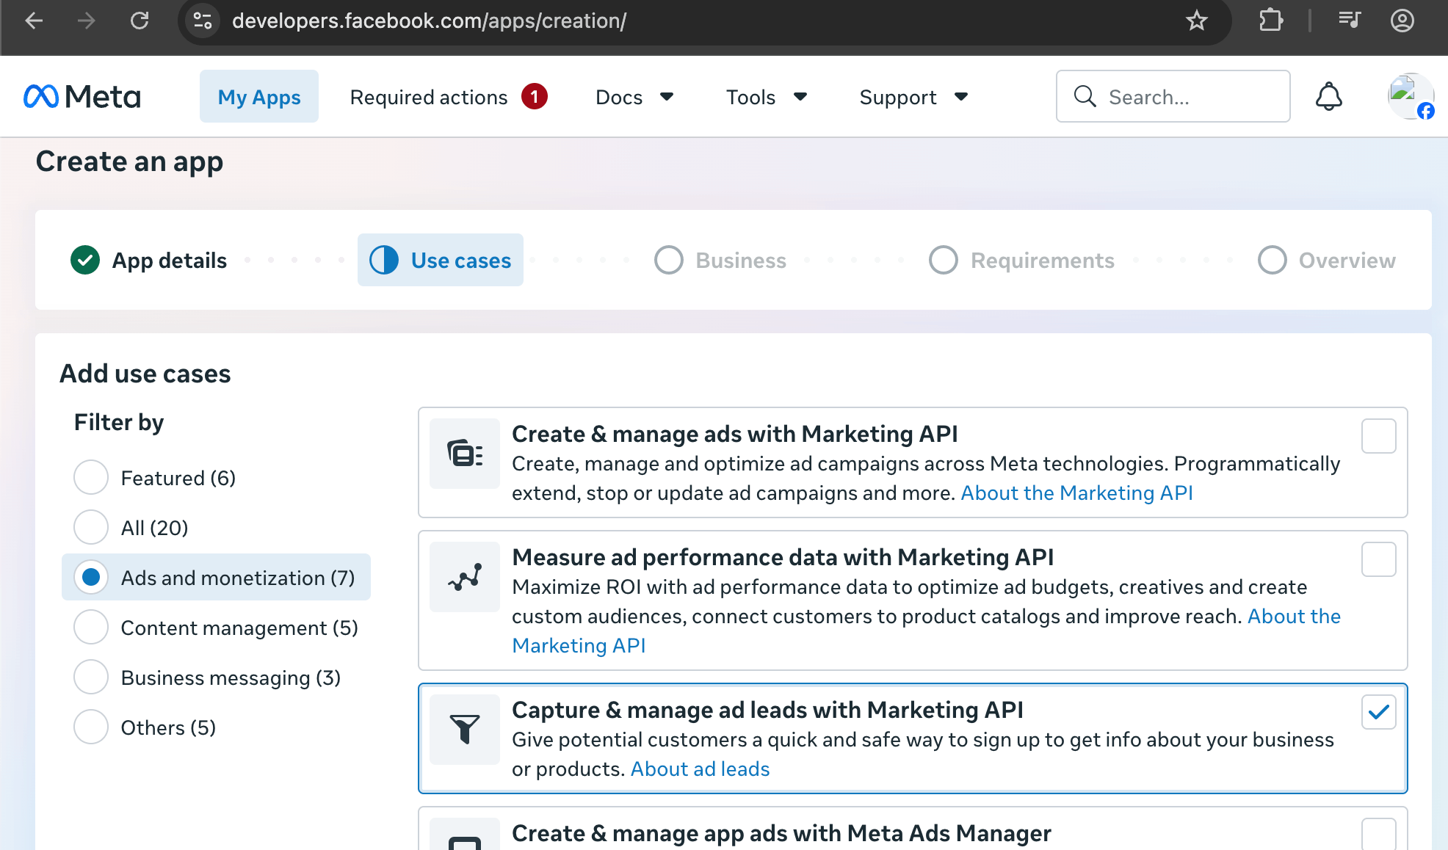Click the Overview step circle
Viewport: 1448px width, 850px height.
1273,260
